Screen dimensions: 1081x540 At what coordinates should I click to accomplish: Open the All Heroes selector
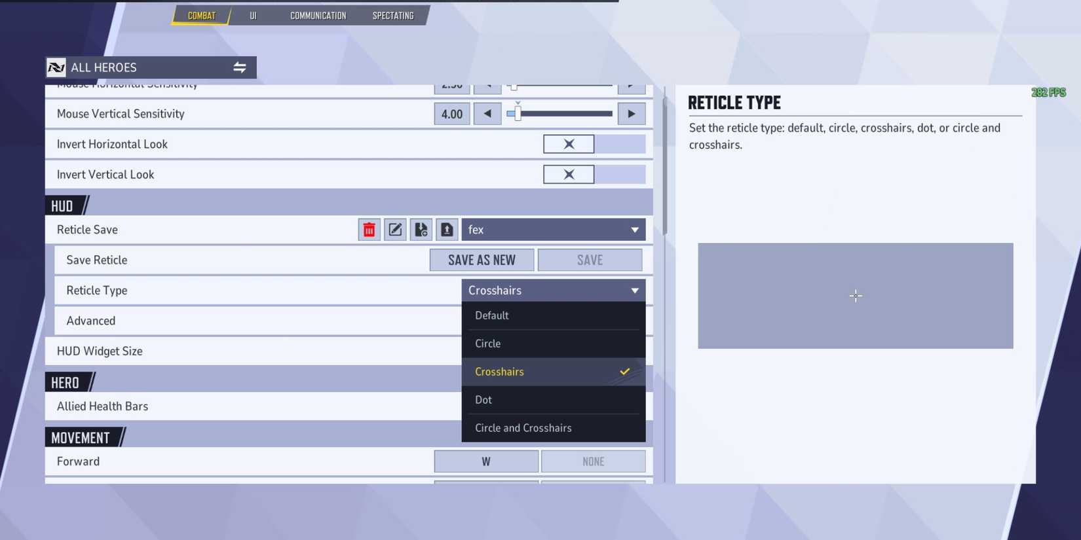(x=151, y=67)
